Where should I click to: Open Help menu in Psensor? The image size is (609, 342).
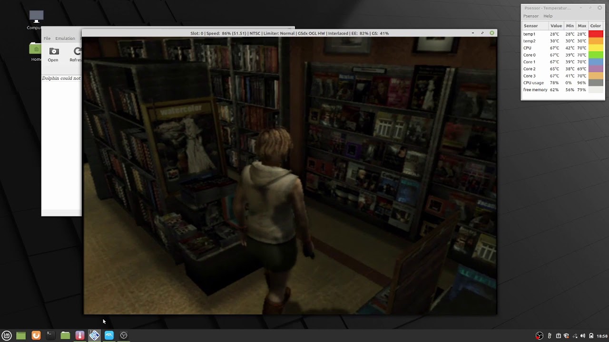click(x=548, y=16)
